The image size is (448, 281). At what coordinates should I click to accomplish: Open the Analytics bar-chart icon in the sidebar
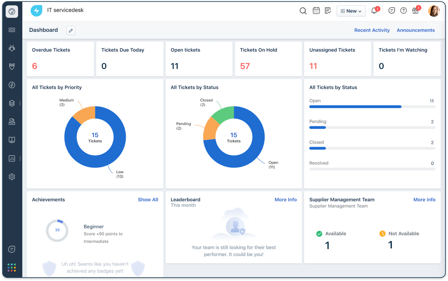click(12, 158)
